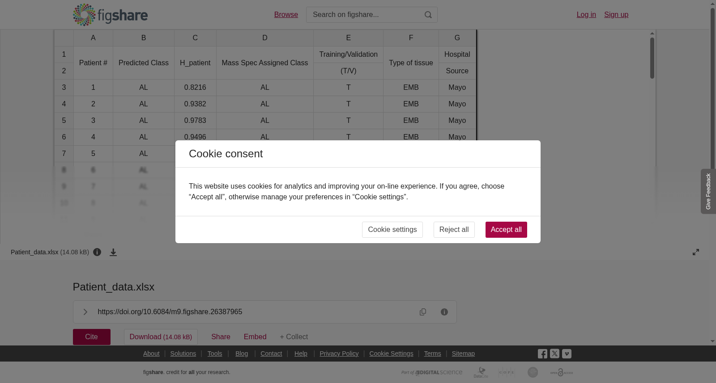This screenshot has height=383, width=716.
Task: Click the Cite button
Action: (92, 337)
